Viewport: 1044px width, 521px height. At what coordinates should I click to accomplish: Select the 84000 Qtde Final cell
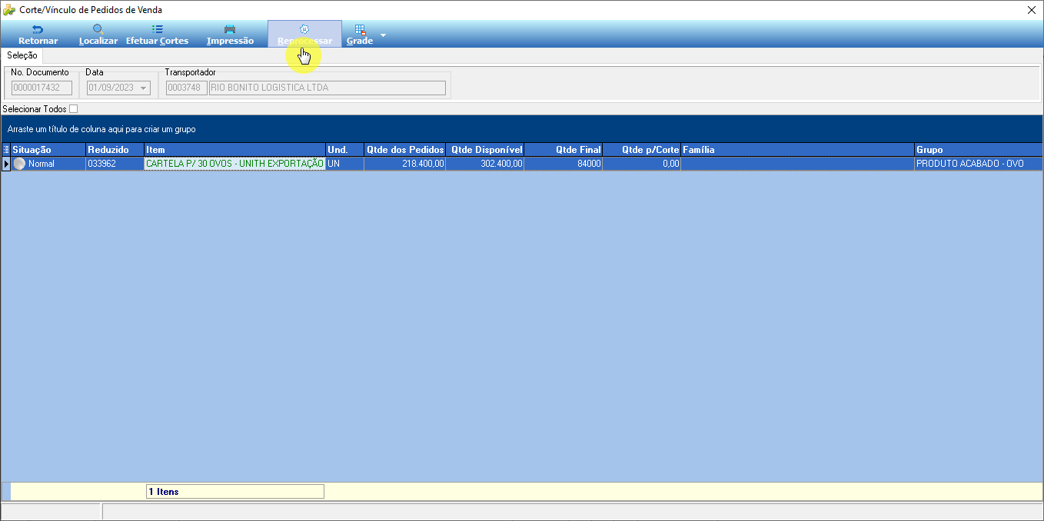564,164
